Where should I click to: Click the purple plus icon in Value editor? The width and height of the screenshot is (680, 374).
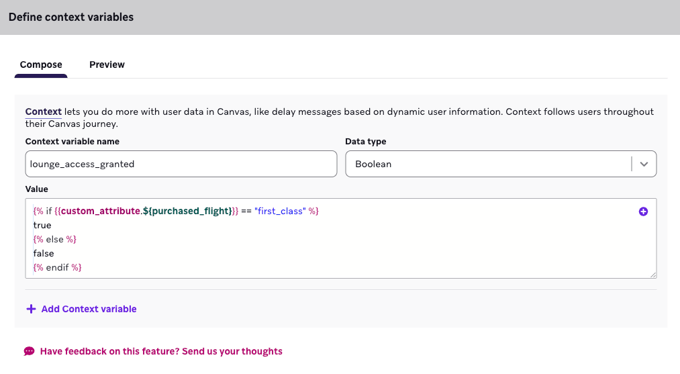tap(643, 212)
